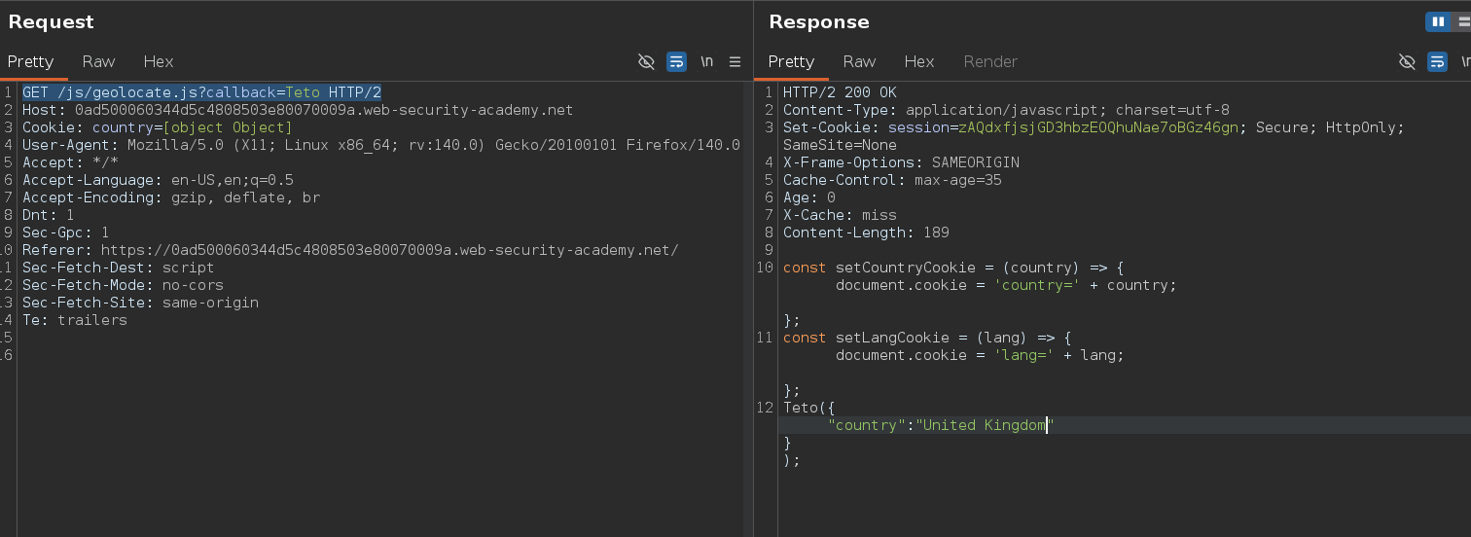Open the Request panel hamburger options menu
Screen dimensions: 1471x537
click(735, 61)
